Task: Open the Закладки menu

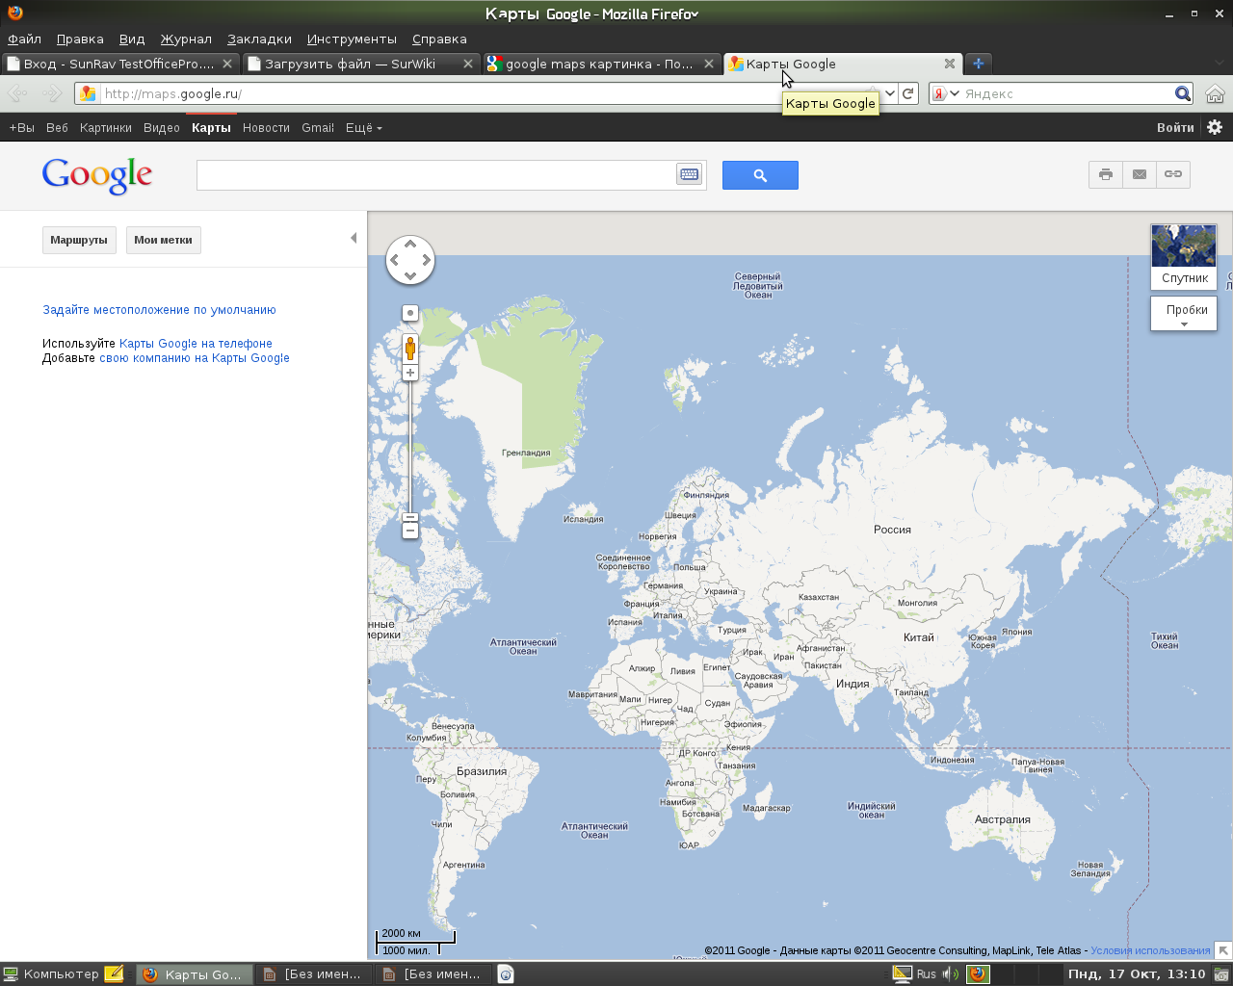Action: tap(259, 39)
